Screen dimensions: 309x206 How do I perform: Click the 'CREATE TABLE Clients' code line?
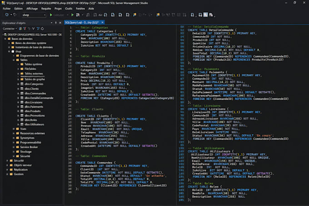pos(94,116)
